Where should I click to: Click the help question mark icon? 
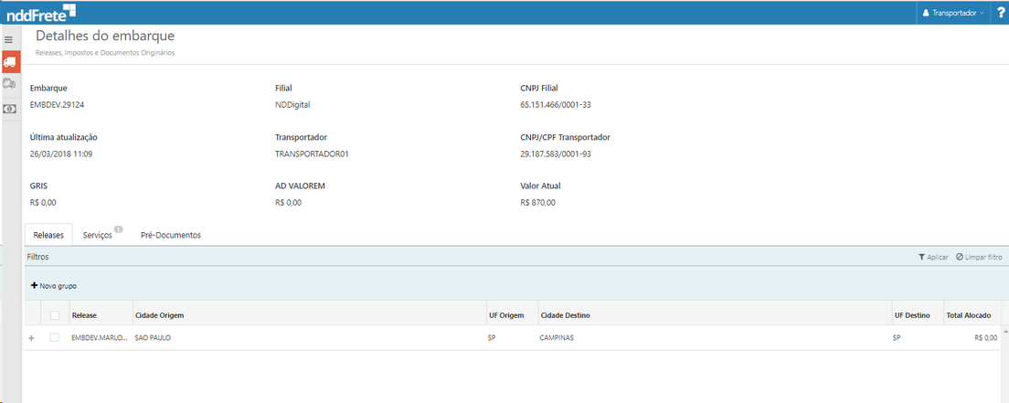tap(1000, 12)
